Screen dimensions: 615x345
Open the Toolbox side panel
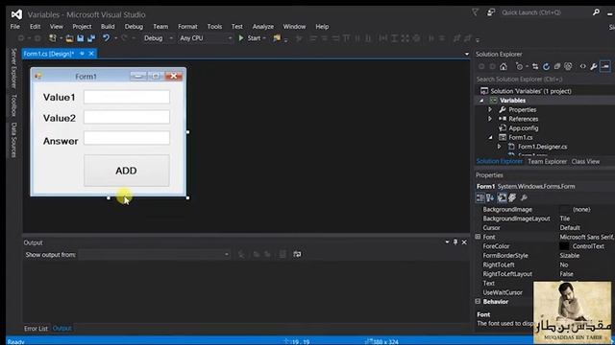pos(13,105)
